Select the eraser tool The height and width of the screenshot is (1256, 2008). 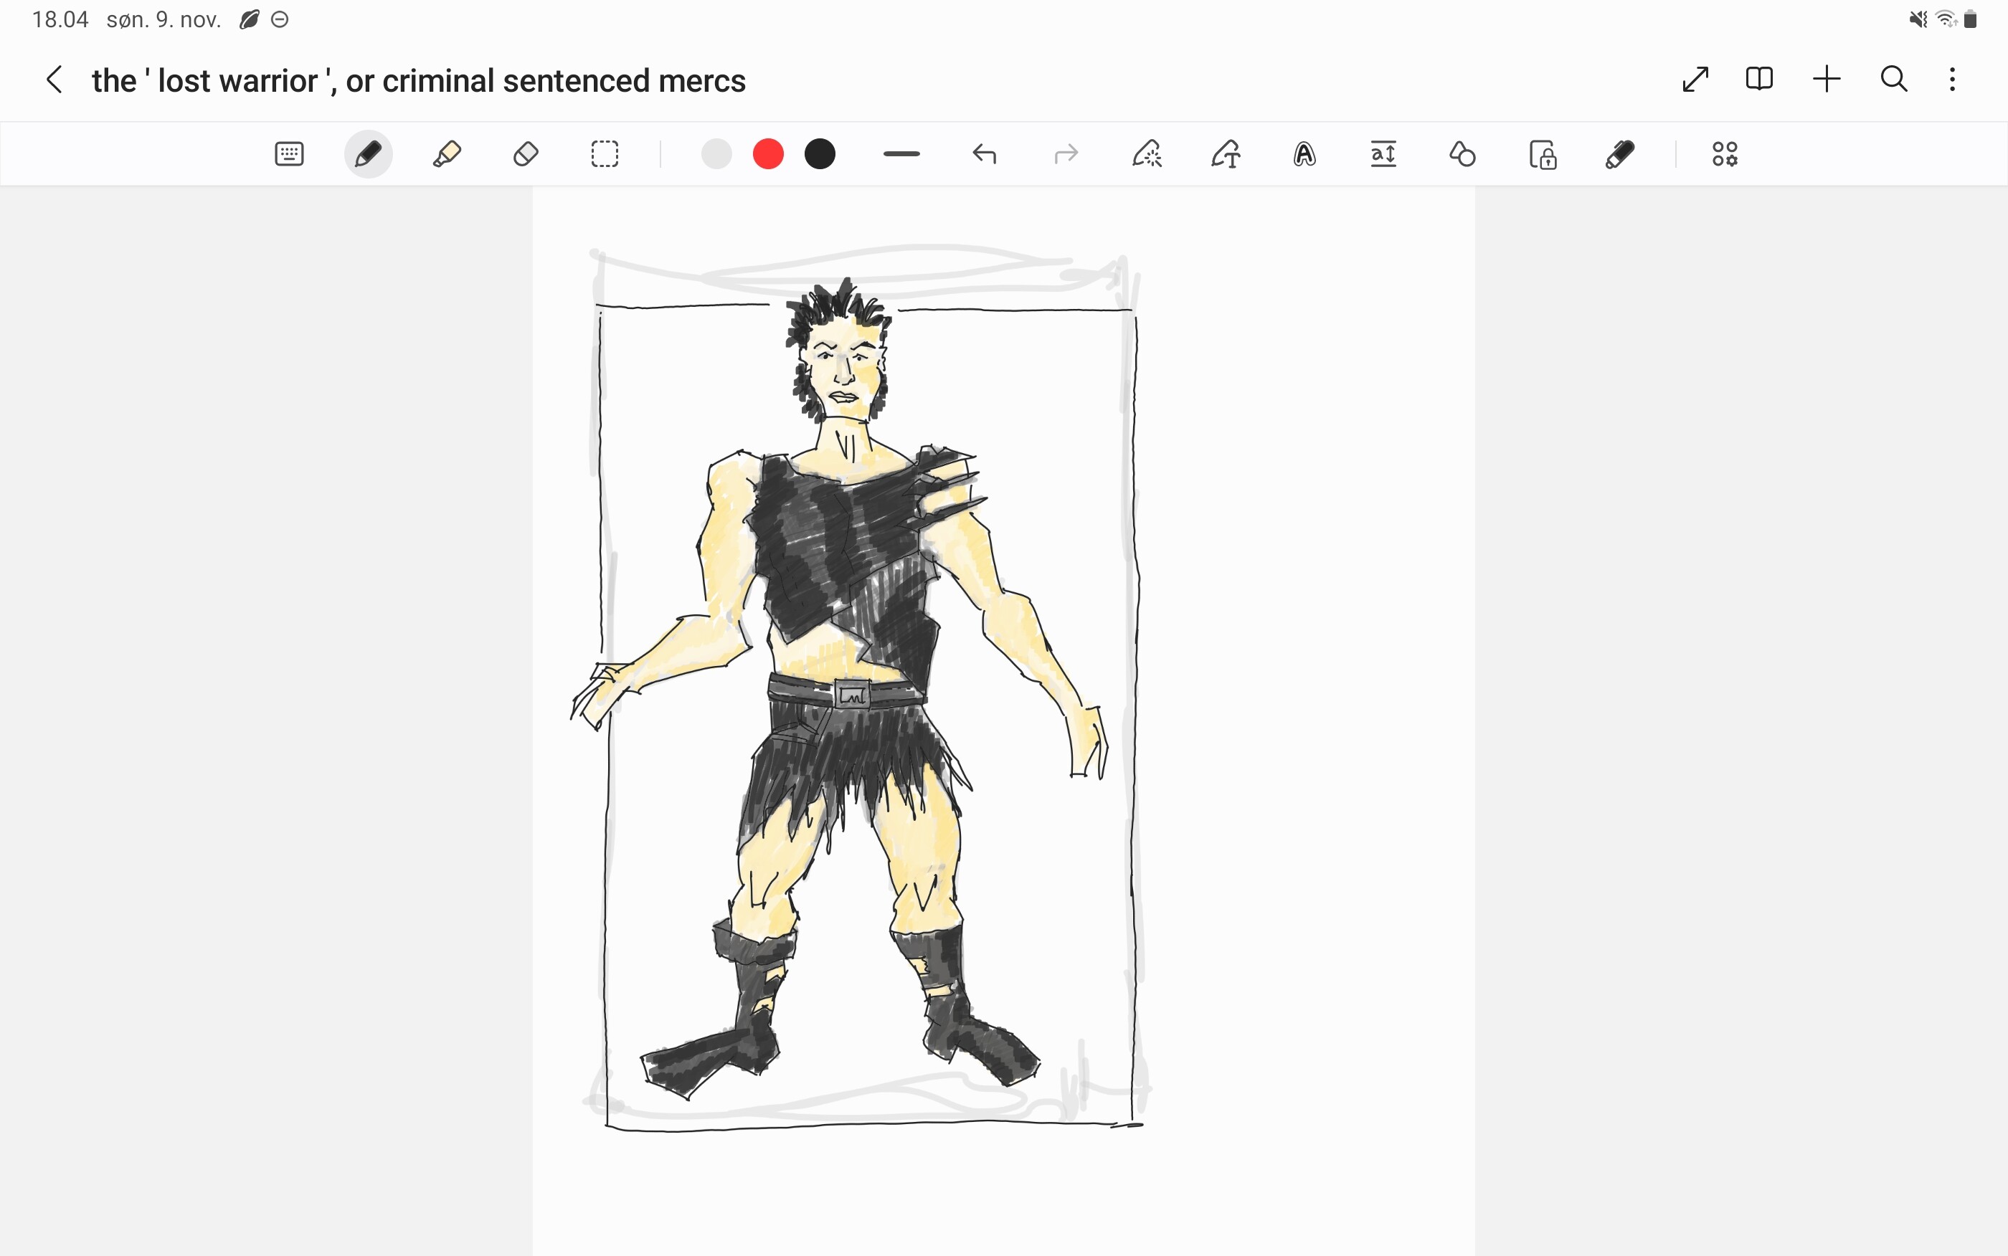click(526, 155)
